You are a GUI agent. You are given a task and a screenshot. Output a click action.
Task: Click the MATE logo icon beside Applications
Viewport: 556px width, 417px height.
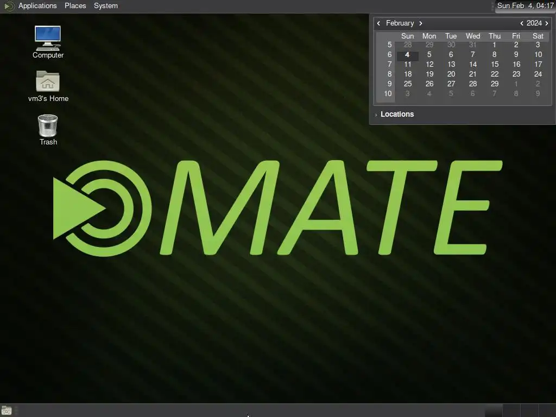(x=9, y=5)
